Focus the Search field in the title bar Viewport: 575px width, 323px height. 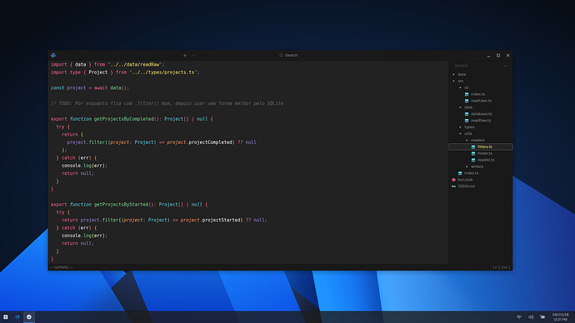288,55
